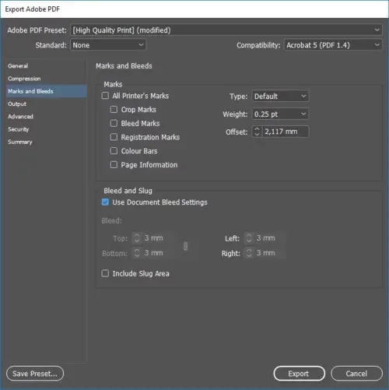Open the Output section
Viewport: 389px width, 390px height.
17,104
